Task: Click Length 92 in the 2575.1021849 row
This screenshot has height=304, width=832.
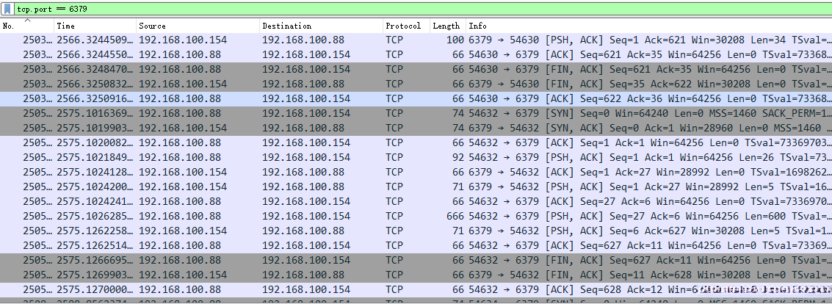Action: [x=458, y=158]
